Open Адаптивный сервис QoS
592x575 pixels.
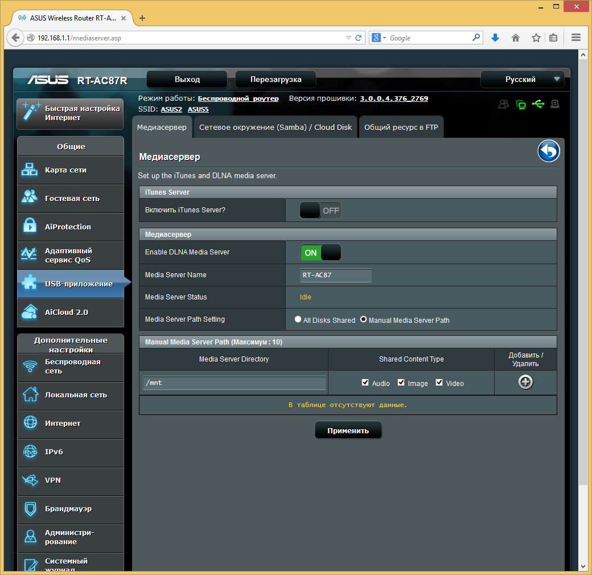coord(71,256)
